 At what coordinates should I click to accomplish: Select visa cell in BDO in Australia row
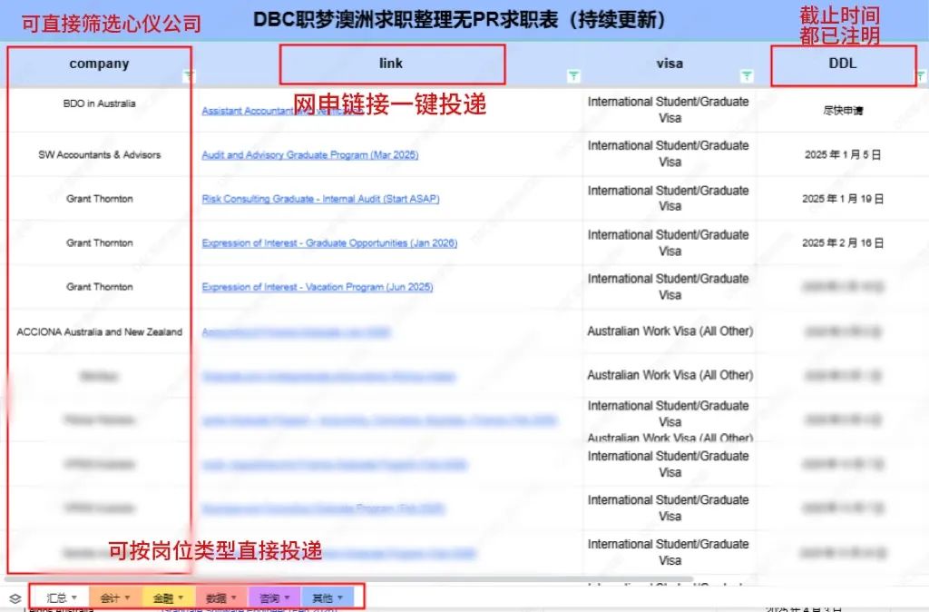point(670,110)
